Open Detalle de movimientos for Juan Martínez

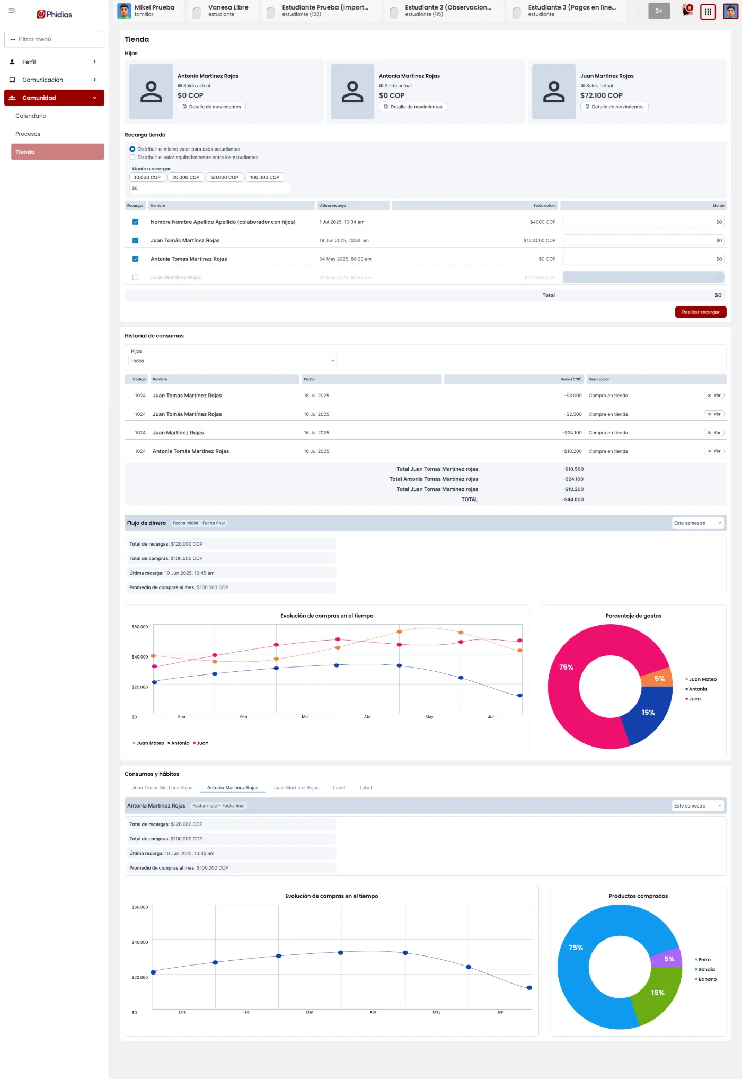click(614, 107)
